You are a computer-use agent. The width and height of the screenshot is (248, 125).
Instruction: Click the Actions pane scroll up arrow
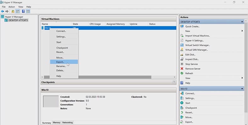pos(246,21)
